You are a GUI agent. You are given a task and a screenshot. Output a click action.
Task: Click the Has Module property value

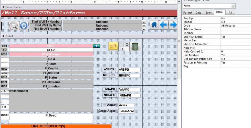[x=236, y=55]
